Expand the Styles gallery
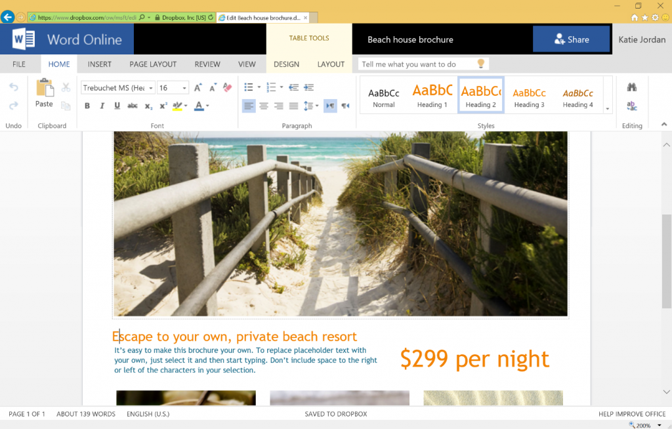The height and width of the screenshot is (429, 672). click(607, 108)
